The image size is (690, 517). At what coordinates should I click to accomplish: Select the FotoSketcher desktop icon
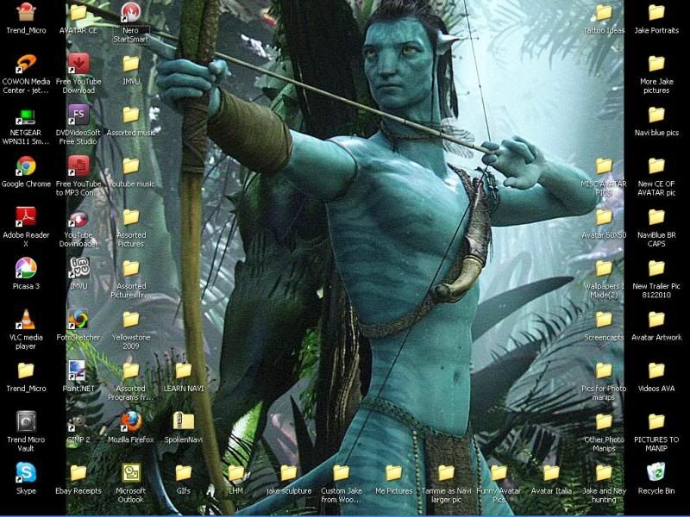tap(78, 319)
